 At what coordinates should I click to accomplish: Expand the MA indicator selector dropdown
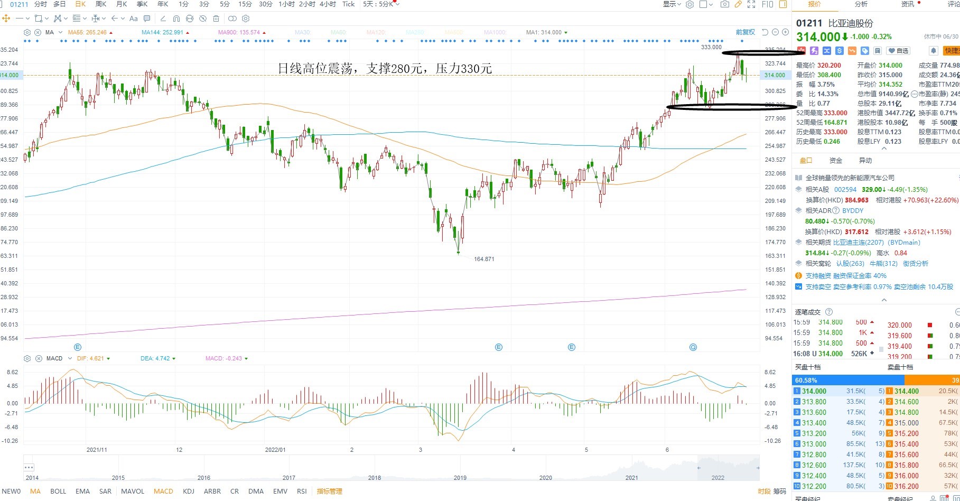tap(61, 32)
